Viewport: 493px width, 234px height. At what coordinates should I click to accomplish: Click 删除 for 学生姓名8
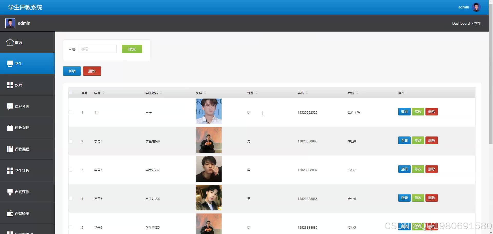coord(432,140)
